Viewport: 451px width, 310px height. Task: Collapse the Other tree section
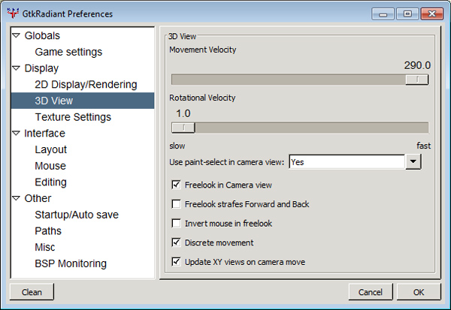click(17, 198)
